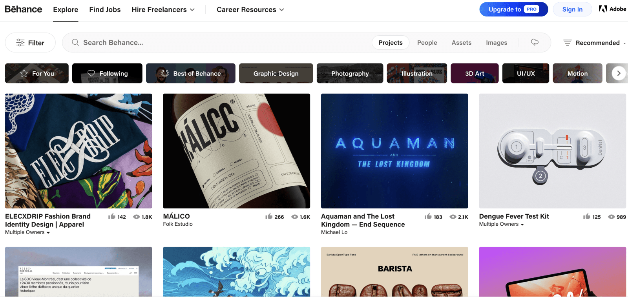Click the thumbs-up icon on ELECXDRIP project
The height and width of the screenshot is (297, 628).
112,217
